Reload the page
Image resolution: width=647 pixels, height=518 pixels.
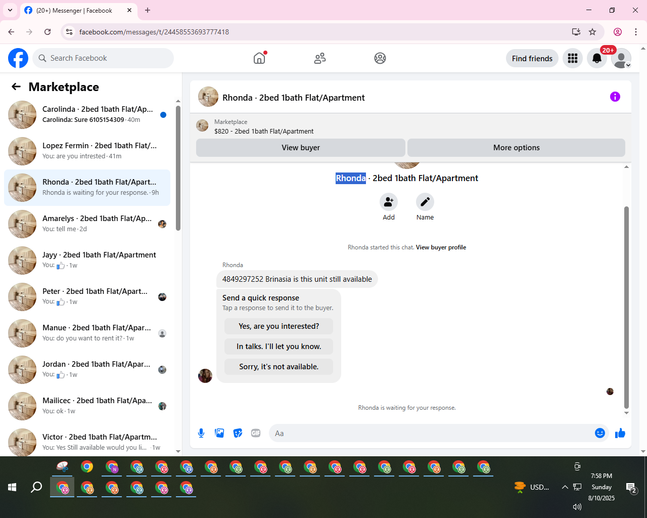click(48, 32)
